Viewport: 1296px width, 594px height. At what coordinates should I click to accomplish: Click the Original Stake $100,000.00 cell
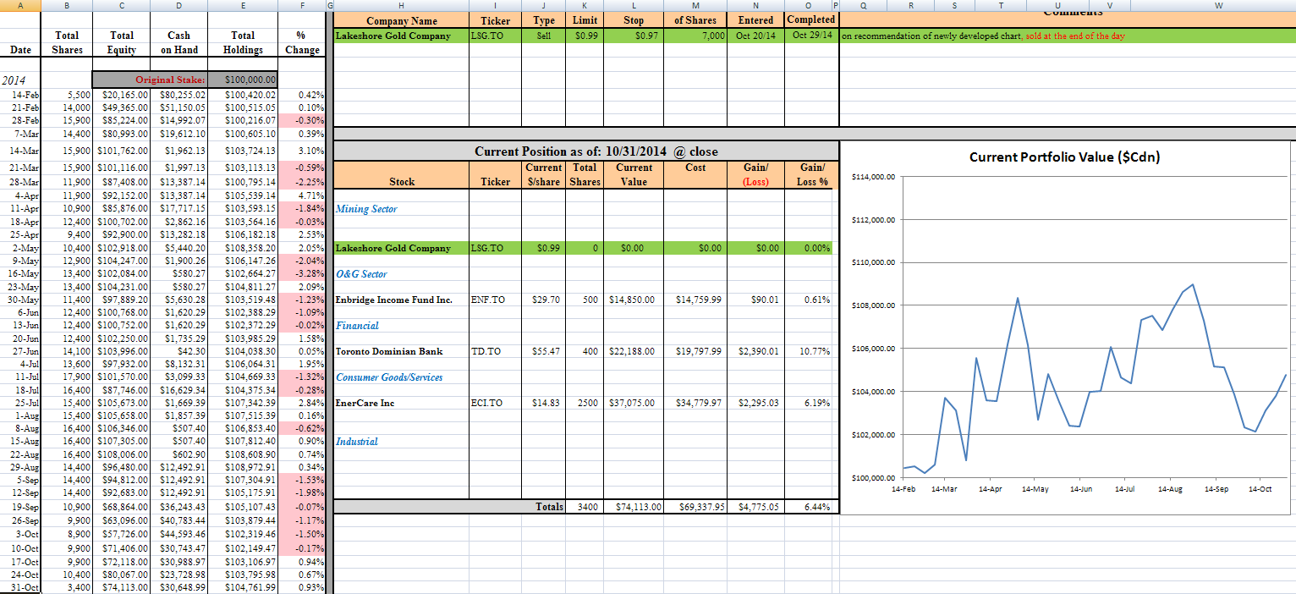click(244, 80)
